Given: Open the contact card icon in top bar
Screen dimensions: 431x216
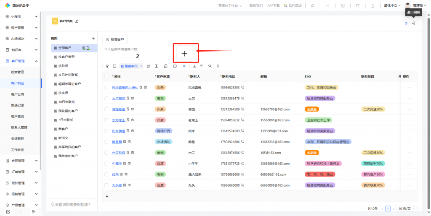Looking at the screenshot, I should pos(343,5).
